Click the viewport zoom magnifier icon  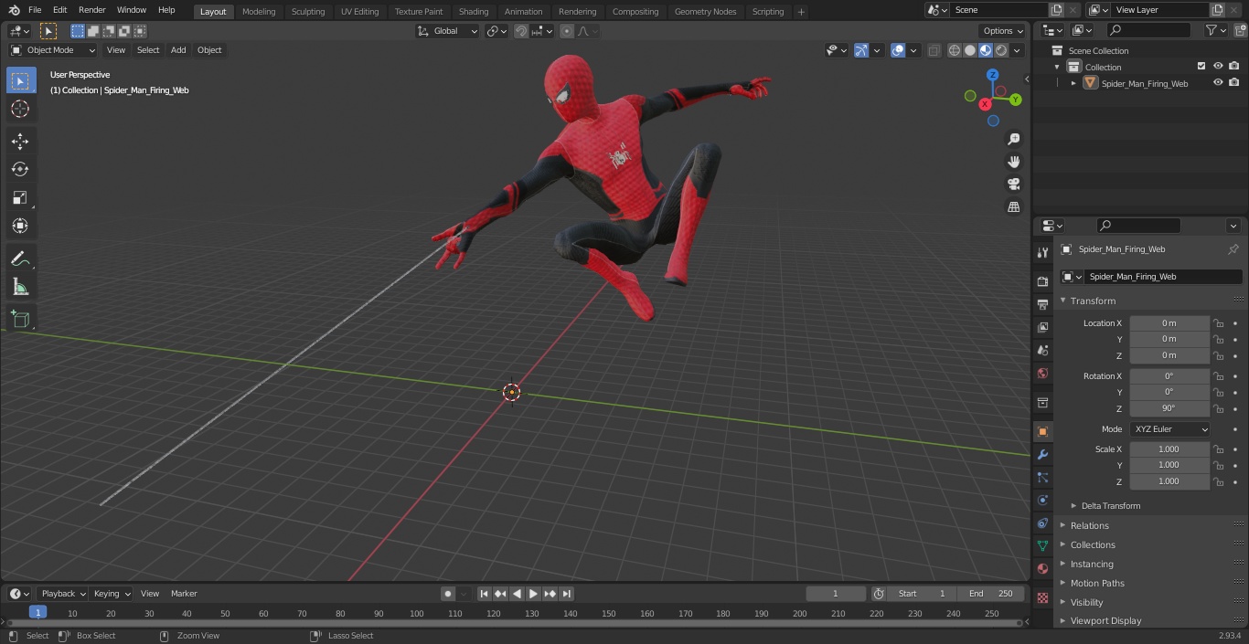pyautogui.click(x=1013, y=139)
